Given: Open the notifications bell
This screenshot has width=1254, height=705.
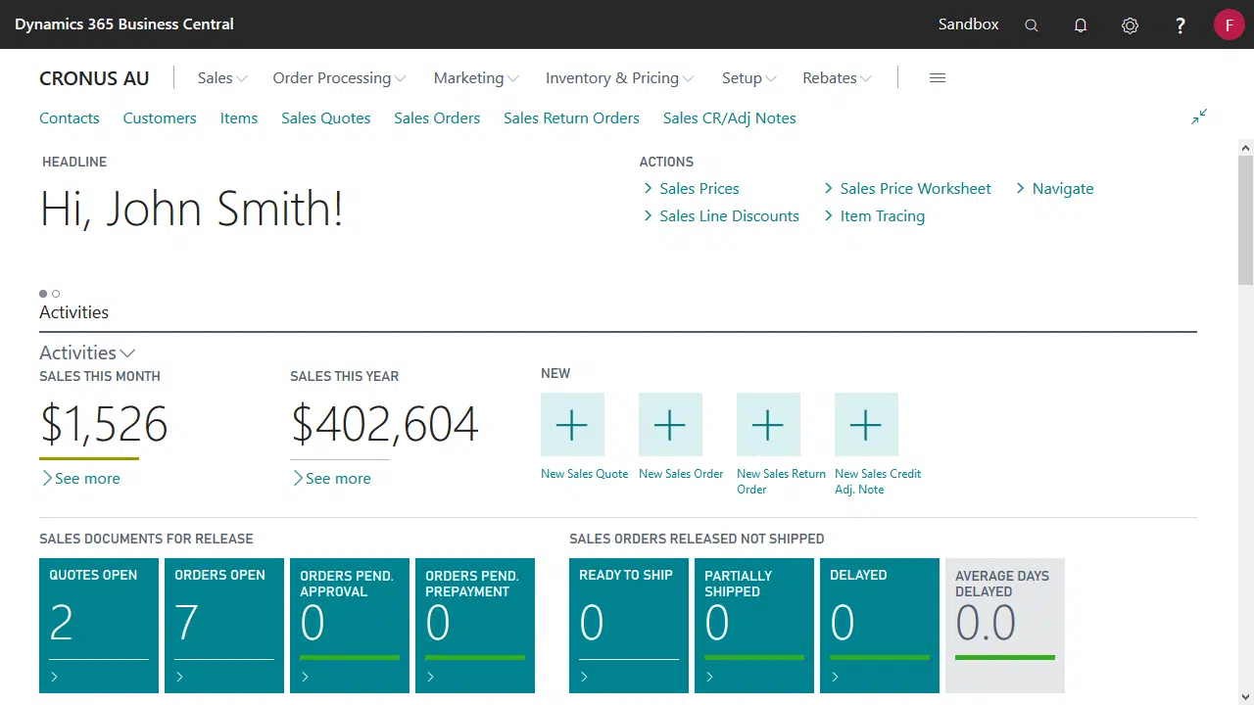Looking at the screenshot, I should tap(1081, 25).
